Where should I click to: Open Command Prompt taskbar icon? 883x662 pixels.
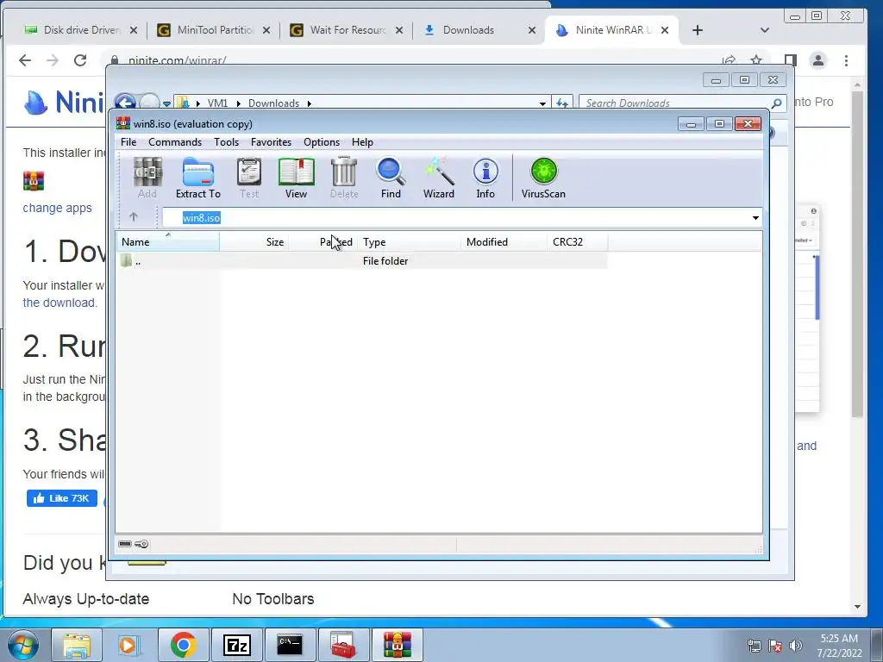pyautogui.click(x=290, y=645)
